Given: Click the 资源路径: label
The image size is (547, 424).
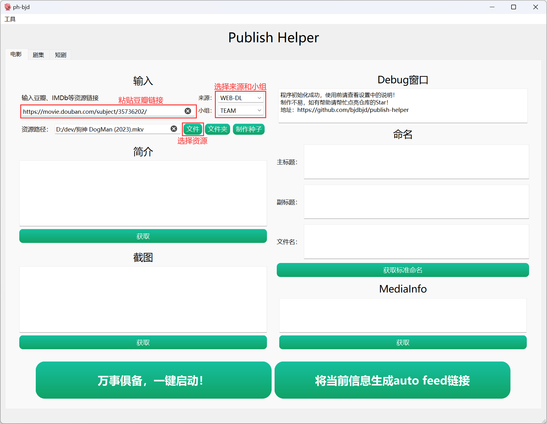Looking at the screenshot, I should (35, 129).
